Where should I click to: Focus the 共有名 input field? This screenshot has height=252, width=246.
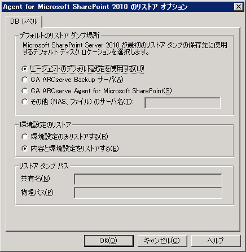[148, 179]
